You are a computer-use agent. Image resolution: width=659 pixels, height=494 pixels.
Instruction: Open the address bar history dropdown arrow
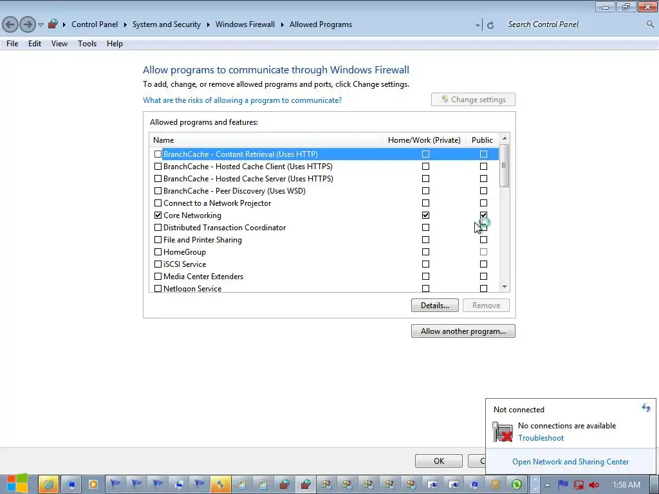click(x=478, y=26)
